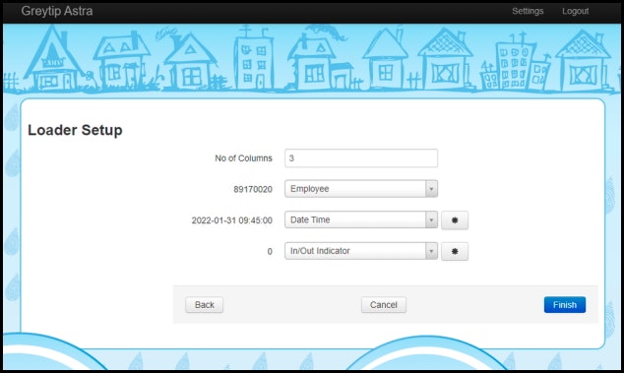Click the Date Time selection text
This screenshot has width=624, height=373.
[x=310, y=219]
